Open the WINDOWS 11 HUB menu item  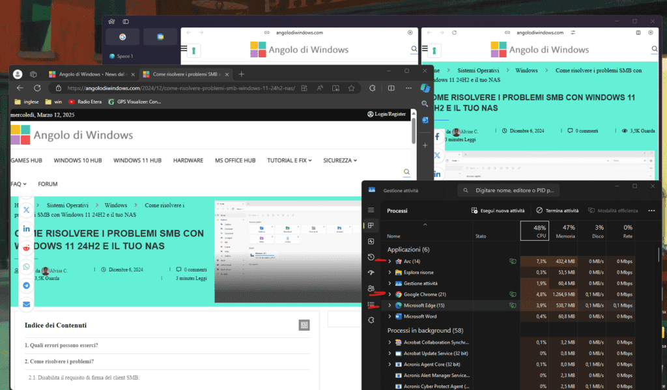point(137,160)
